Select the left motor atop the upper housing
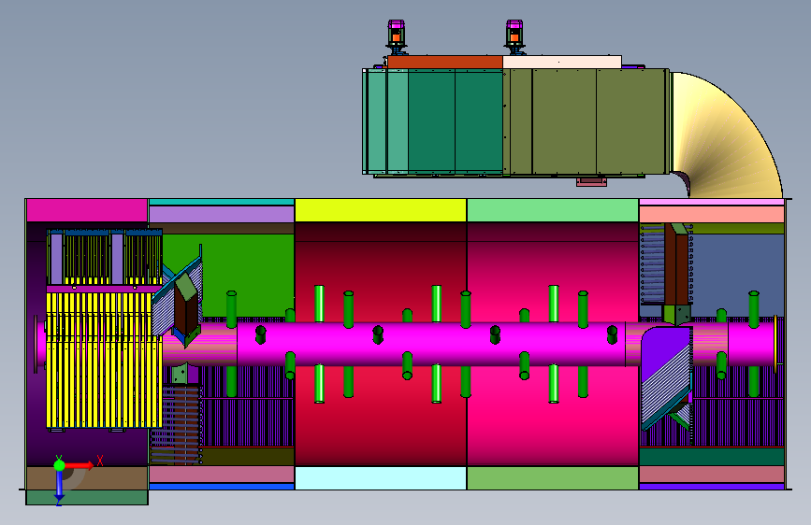811x525 pixels. click(397, 37)
